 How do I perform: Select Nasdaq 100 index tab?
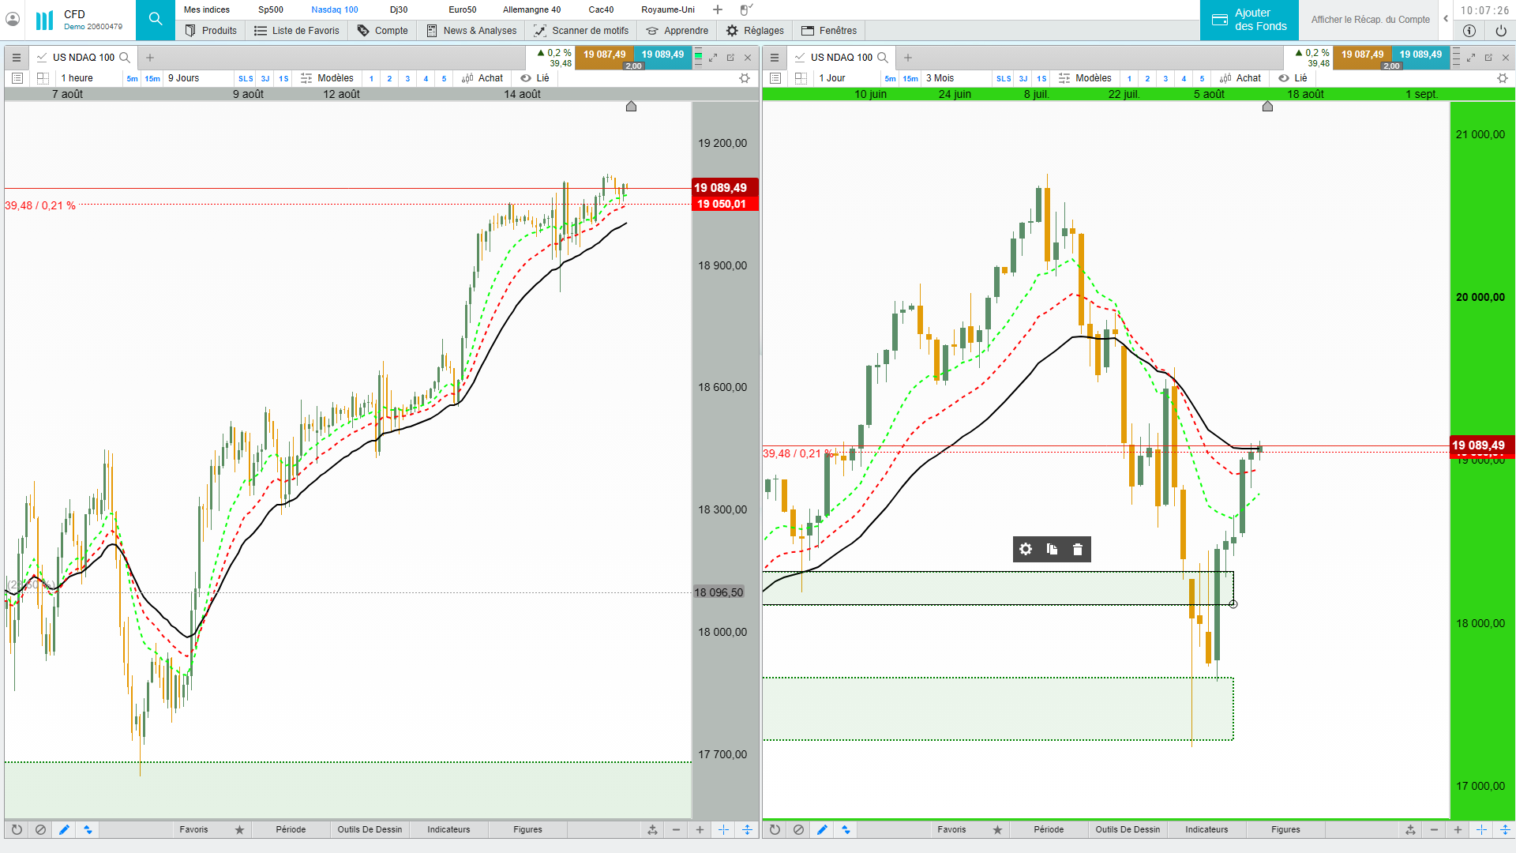click(x=334, y=9)
